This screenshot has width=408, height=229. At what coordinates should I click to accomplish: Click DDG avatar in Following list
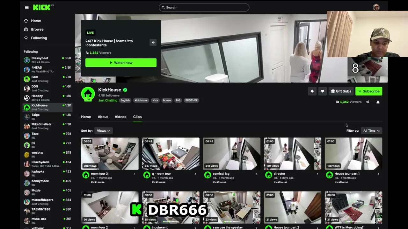coord(27,88)
